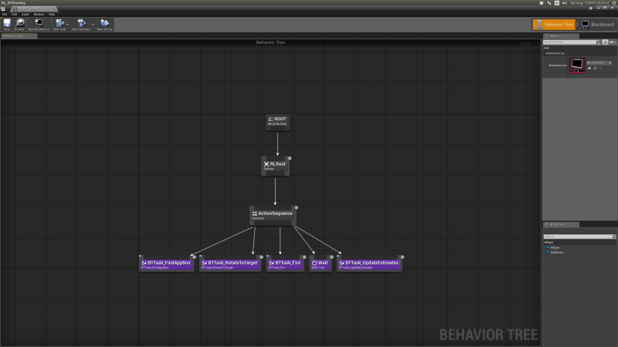Click the New Task icon
Image resolution: width=618 pixels, height=347 pixels.
pos(59,24)
